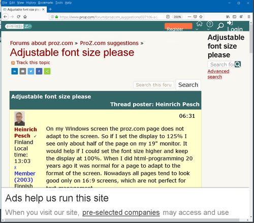The height and width of the screenshot is (223, 254).
Task: Open the Firefox account icon
Action: [241, 17]
